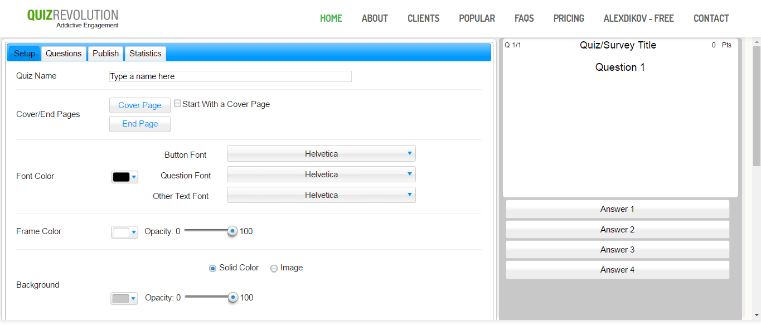The width and height of the screenshot is (761, 325).
Task: Open the Background color swatch picker
Action: 124,298
